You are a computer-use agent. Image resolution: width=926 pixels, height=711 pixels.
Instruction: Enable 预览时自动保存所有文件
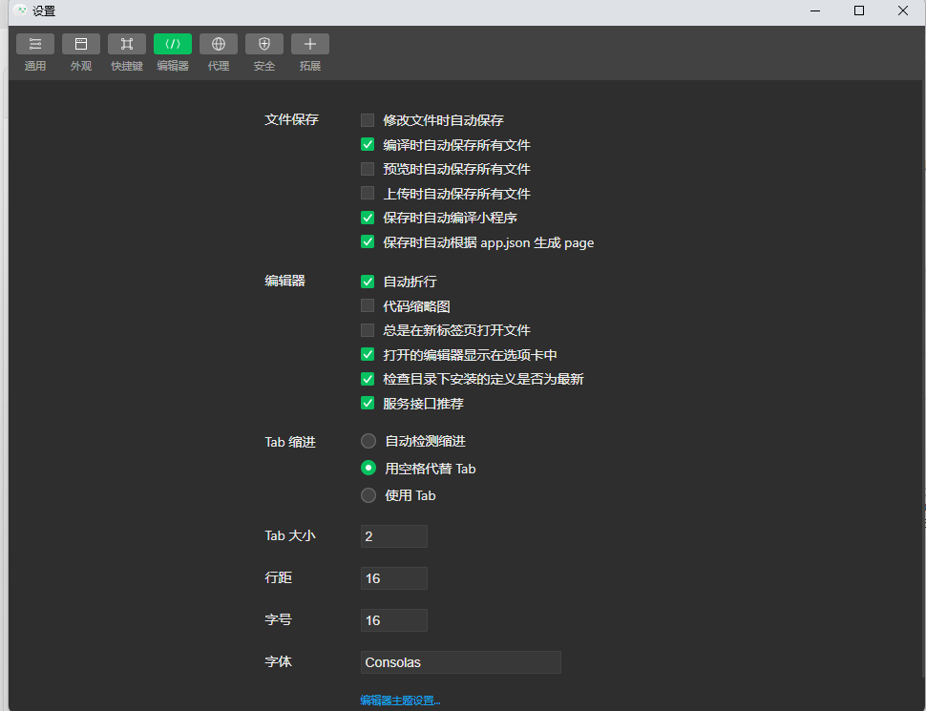pos(368,169)
